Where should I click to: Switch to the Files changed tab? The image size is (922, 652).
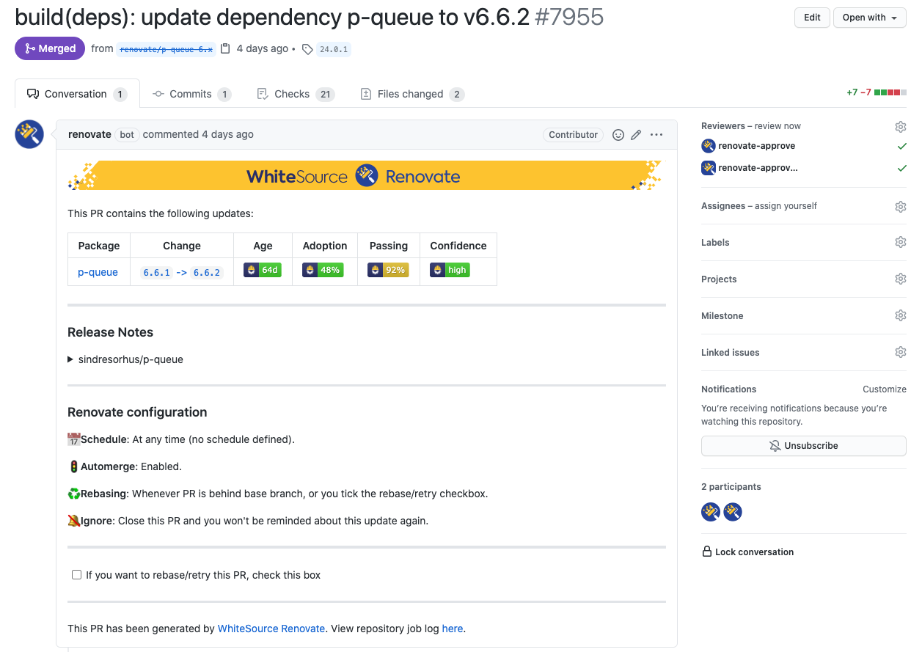click(411, 94)
